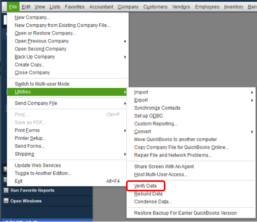Viewport: 257px width, 222px height.
Task: Open the Inventory menu
Action: click(x=234, y=7)
